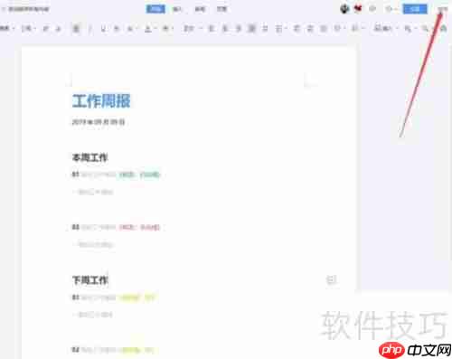The image size is (452, 359).
Task: Select the highlighted blue Start tab
Action: (155, 9)
